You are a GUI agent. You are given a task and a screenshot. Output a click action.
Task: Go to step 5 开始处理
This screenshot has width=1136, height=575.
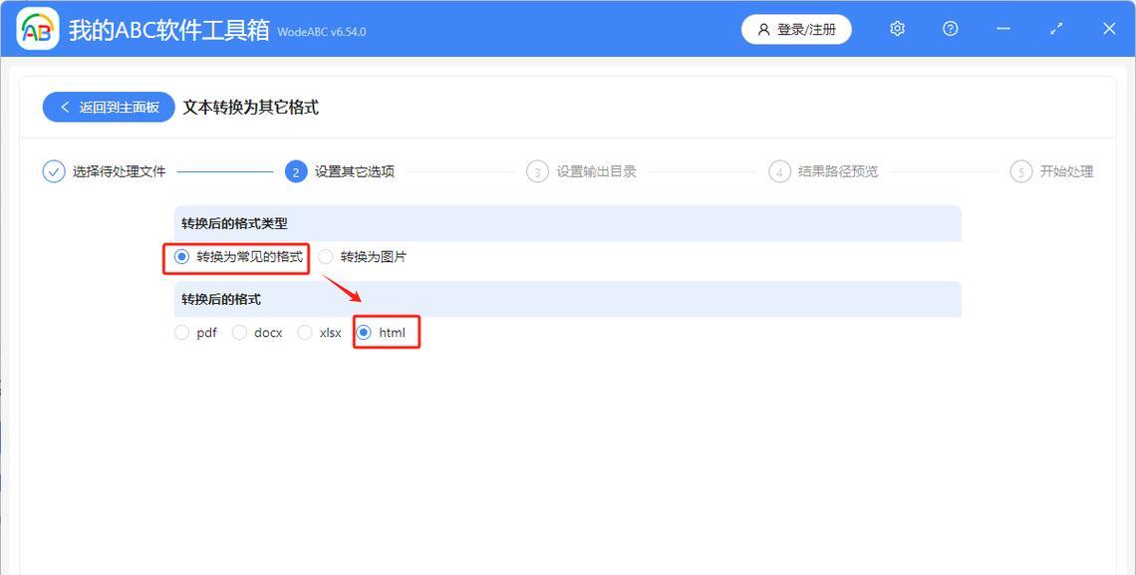[x=1052, y=171]
